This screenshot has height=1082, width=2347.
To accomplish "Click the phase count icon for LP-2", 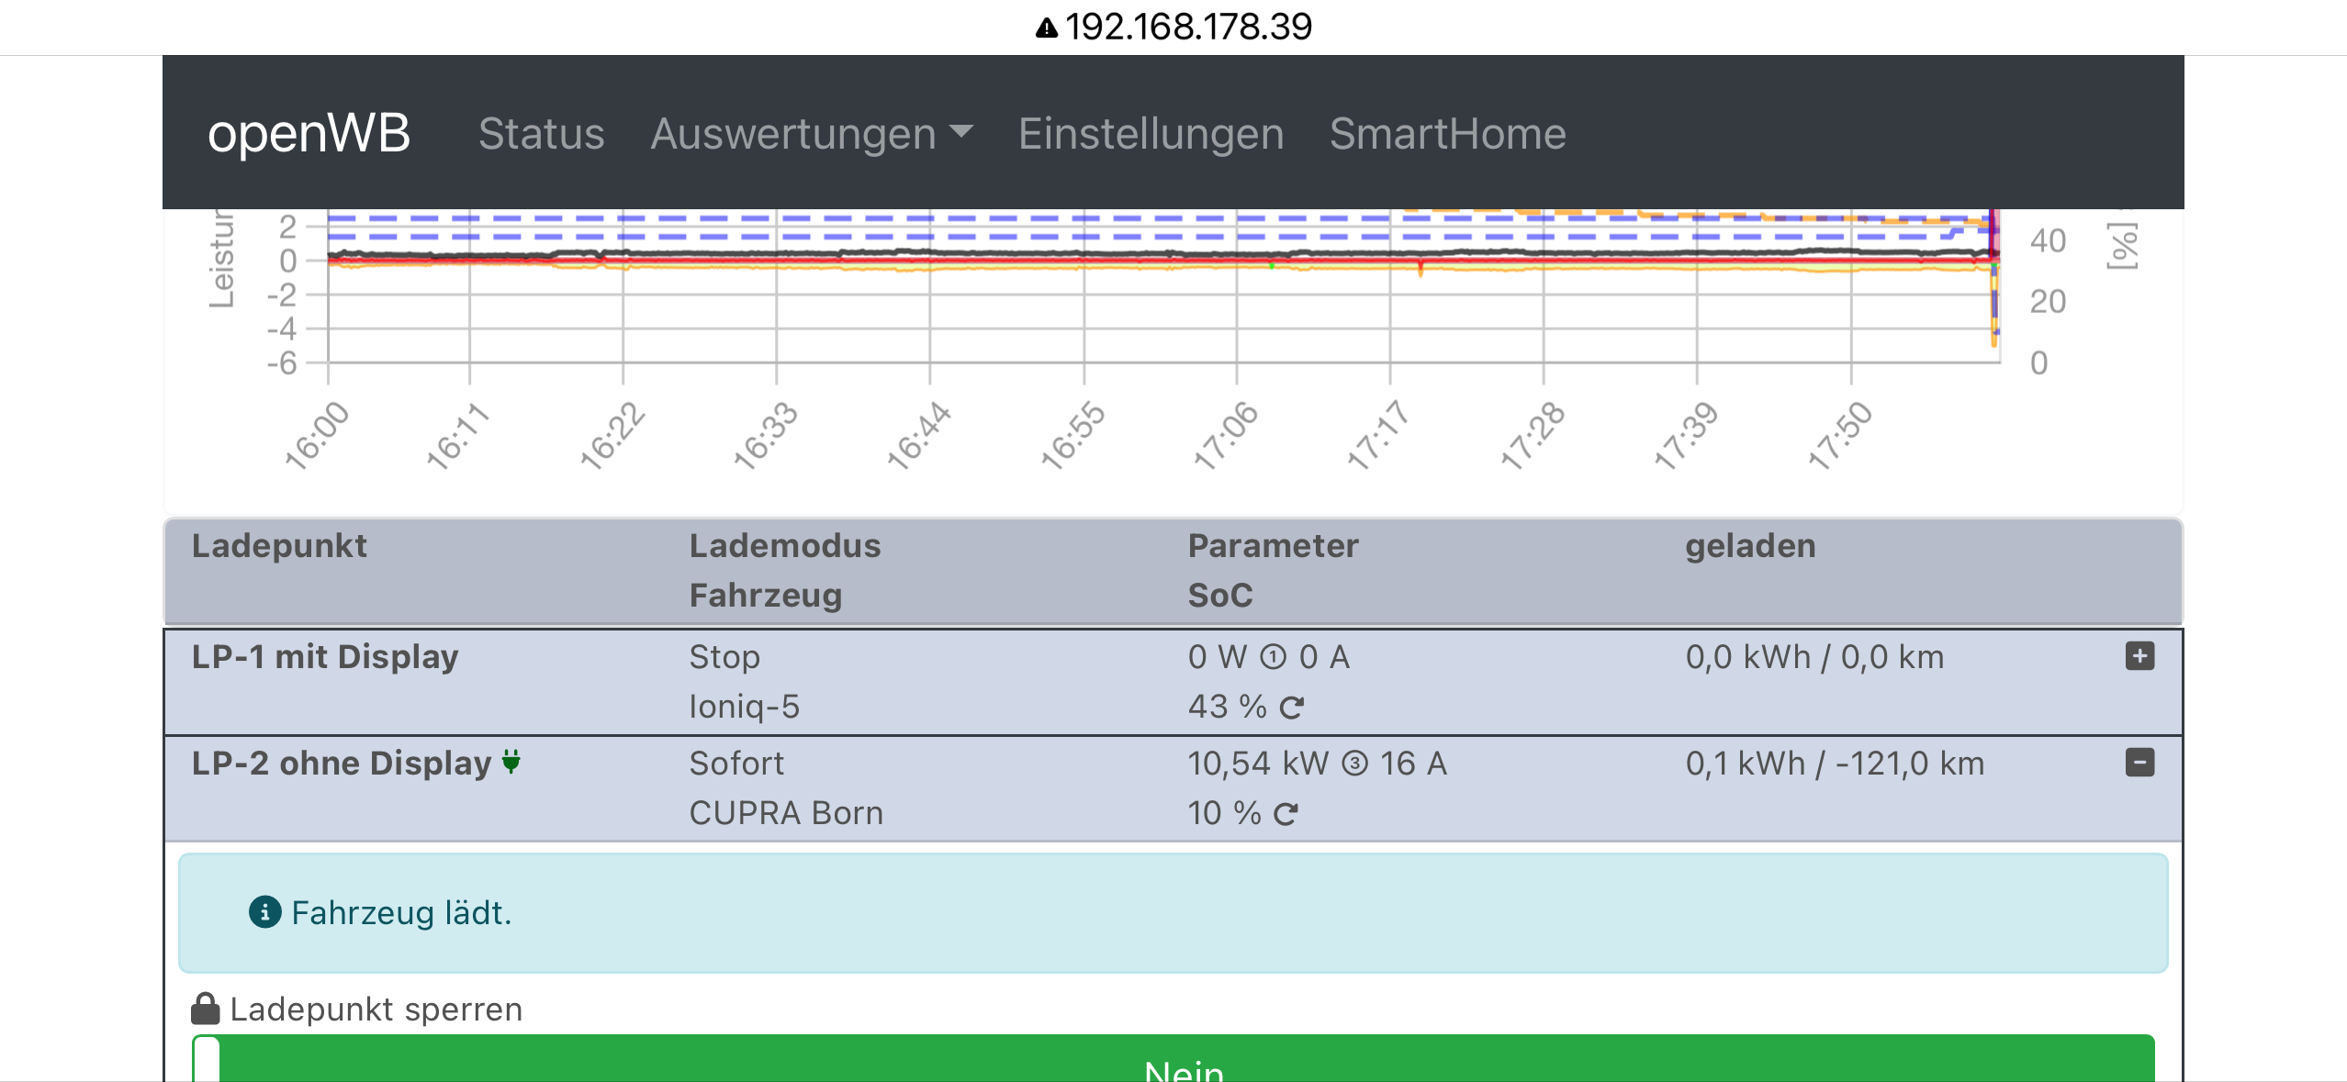I will (1354, 764).
